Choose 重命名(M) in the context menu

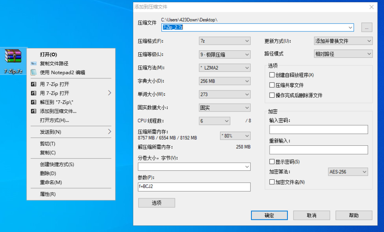pyautogui.click(x=71, y=182)
